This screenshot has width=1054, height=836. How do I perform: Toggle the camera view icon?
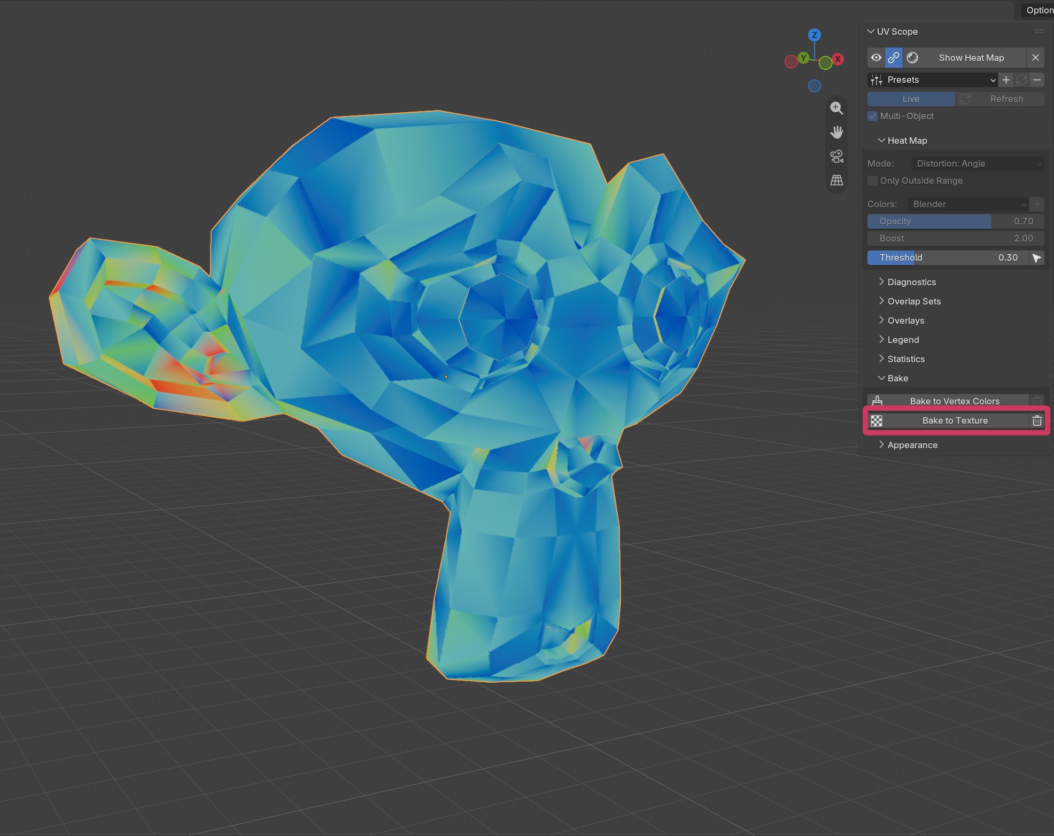[x=836, y=156]
